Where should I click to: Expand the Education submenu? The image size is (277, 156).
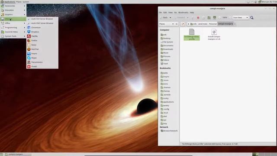tap(13, 10)
